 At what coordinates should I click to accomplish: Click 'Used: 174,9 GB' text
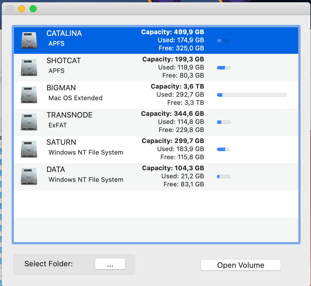tap(181, 40)
